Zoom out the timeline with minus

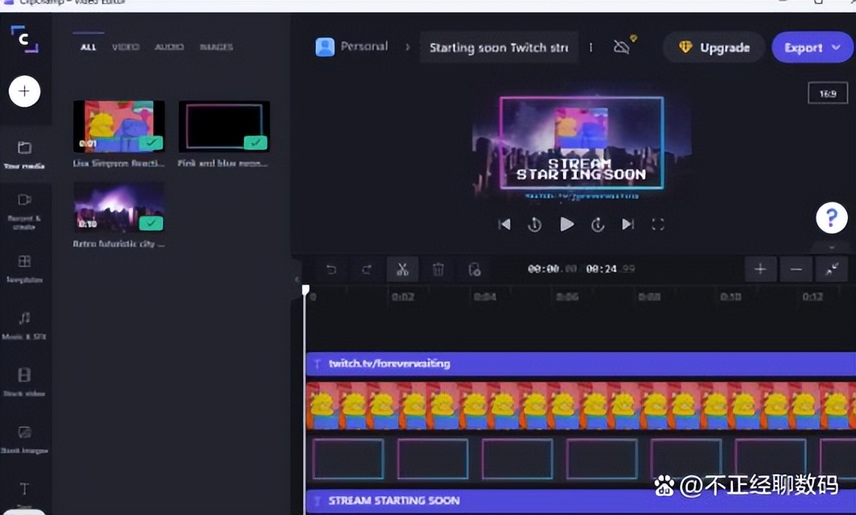[796, 270]
